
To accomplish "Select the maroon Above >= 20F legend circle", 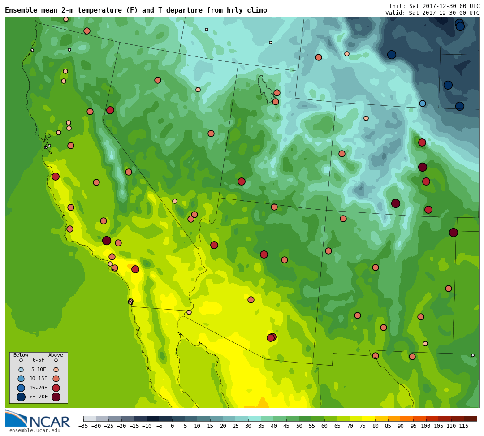I will click(56, 397).
